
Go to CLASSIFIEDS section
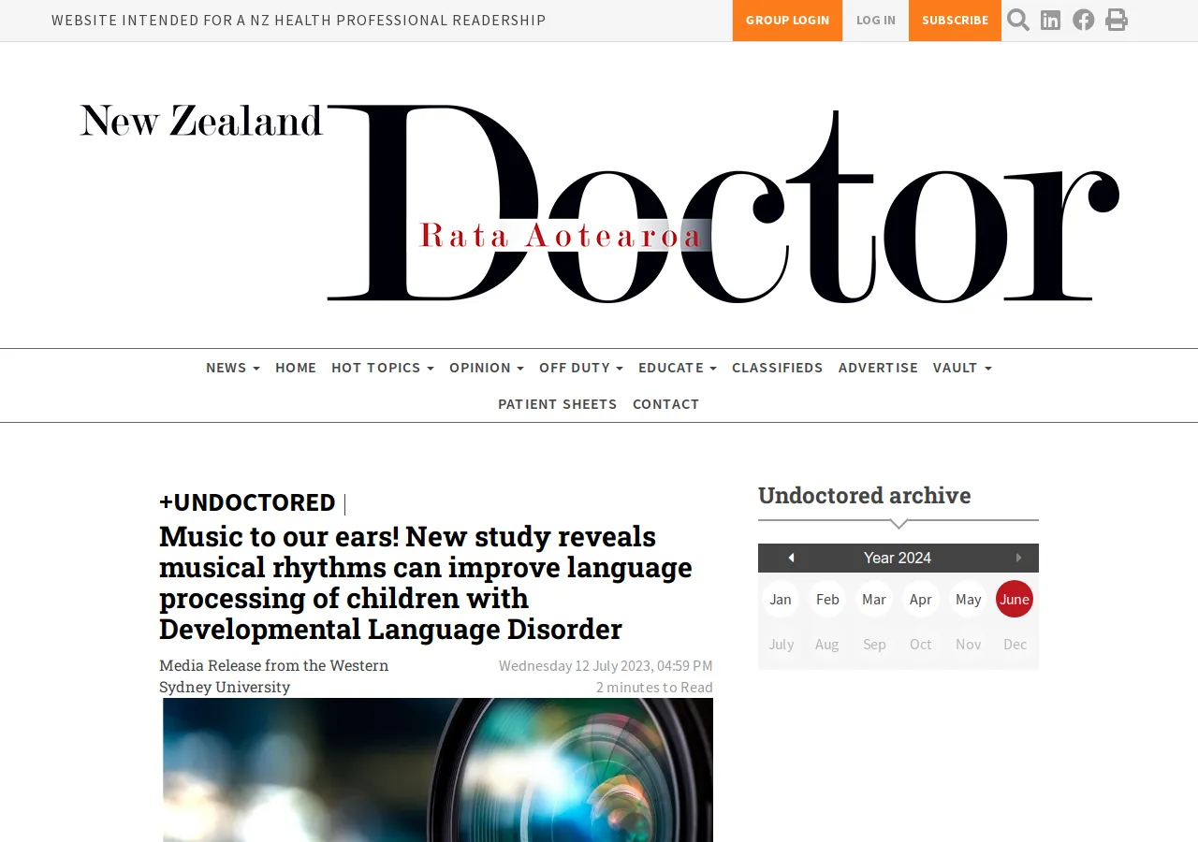[777, 368]
